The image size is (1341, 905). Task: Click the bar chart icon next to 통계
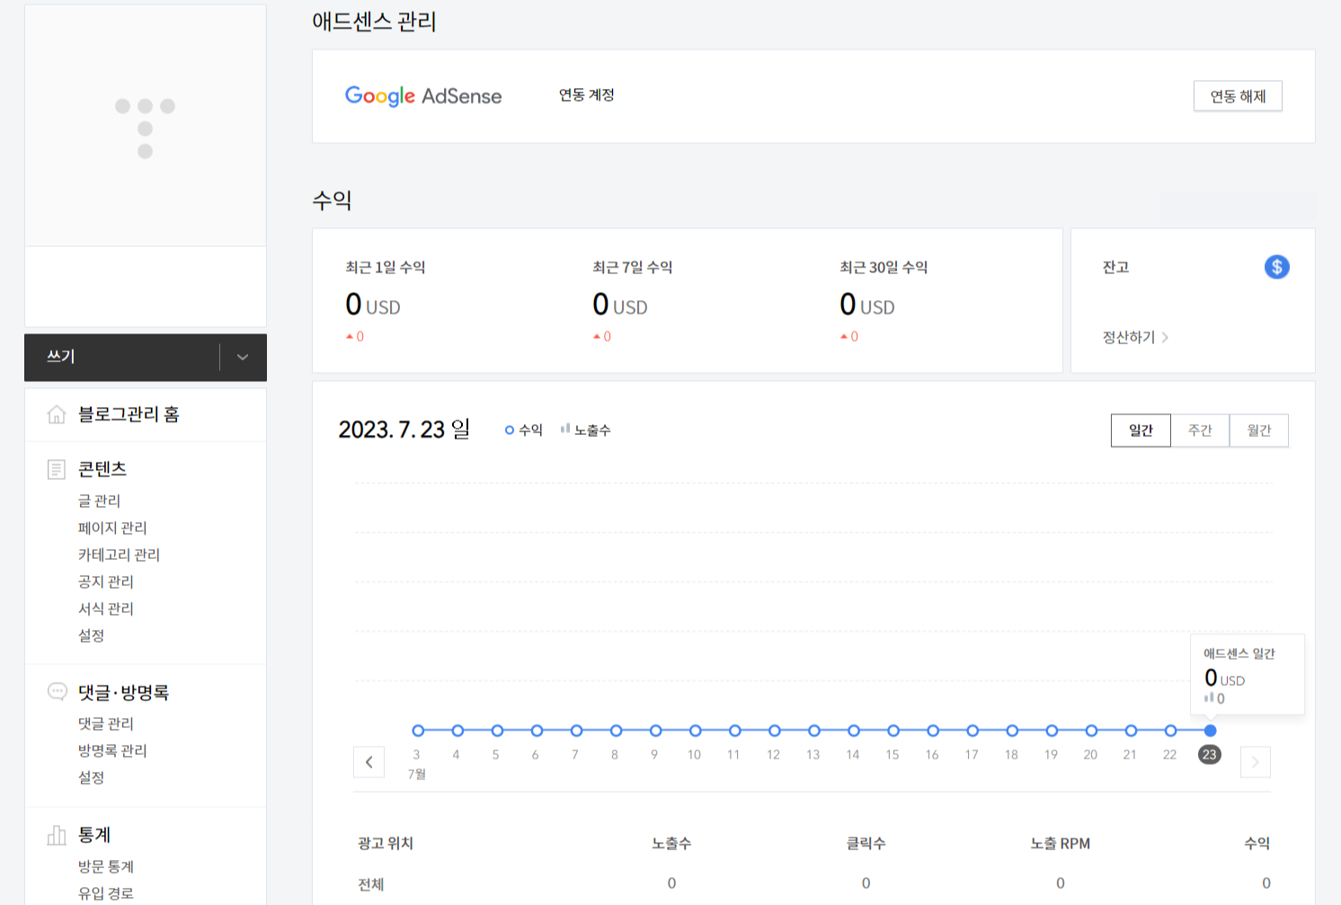point(57,834)
